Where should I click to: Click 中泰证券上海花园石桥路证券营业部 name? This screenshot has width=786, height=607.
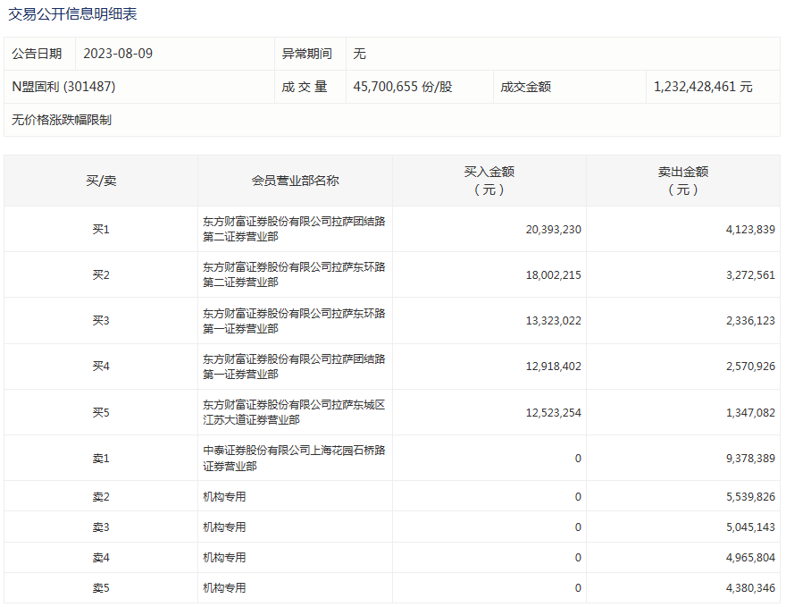click(294, 458)
